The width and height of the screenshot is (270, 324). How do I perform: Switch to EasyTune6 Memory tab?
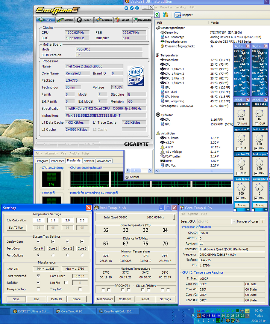coord(65,20)
